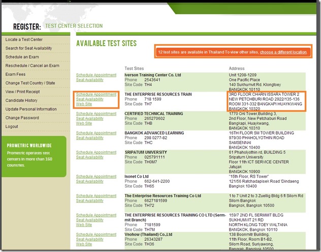Image resolution: width=321 pixels, height=252 pixels.
Task: Click 16TH FLOOR SM TOWER BUILDING address
Action: (262, 133)
